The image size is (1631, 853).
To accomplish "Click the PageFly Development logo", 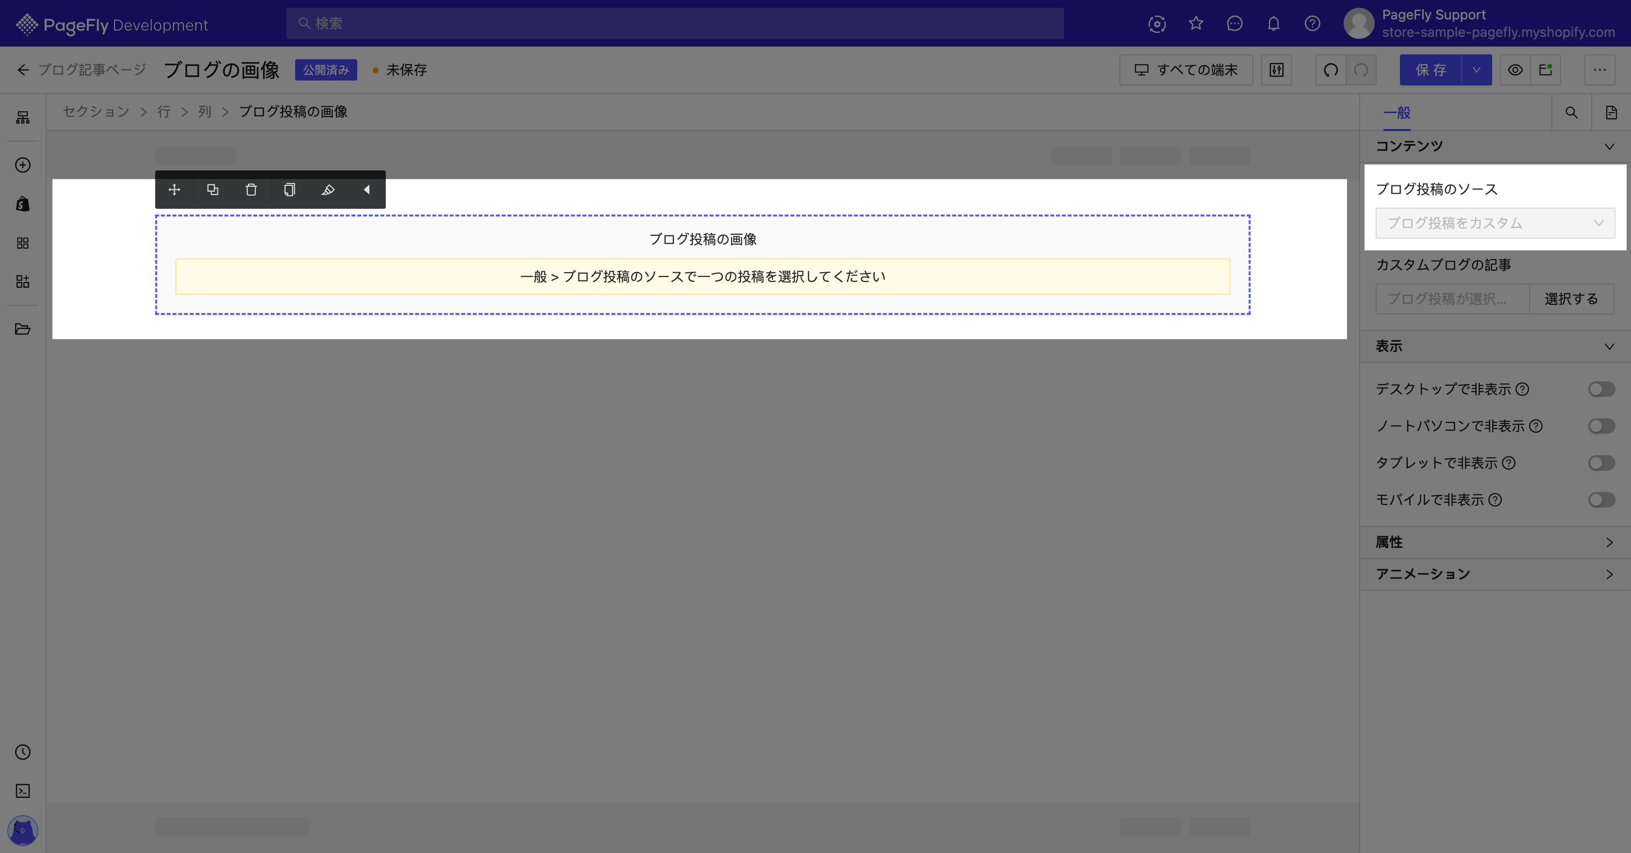I will tap(112, 25).
